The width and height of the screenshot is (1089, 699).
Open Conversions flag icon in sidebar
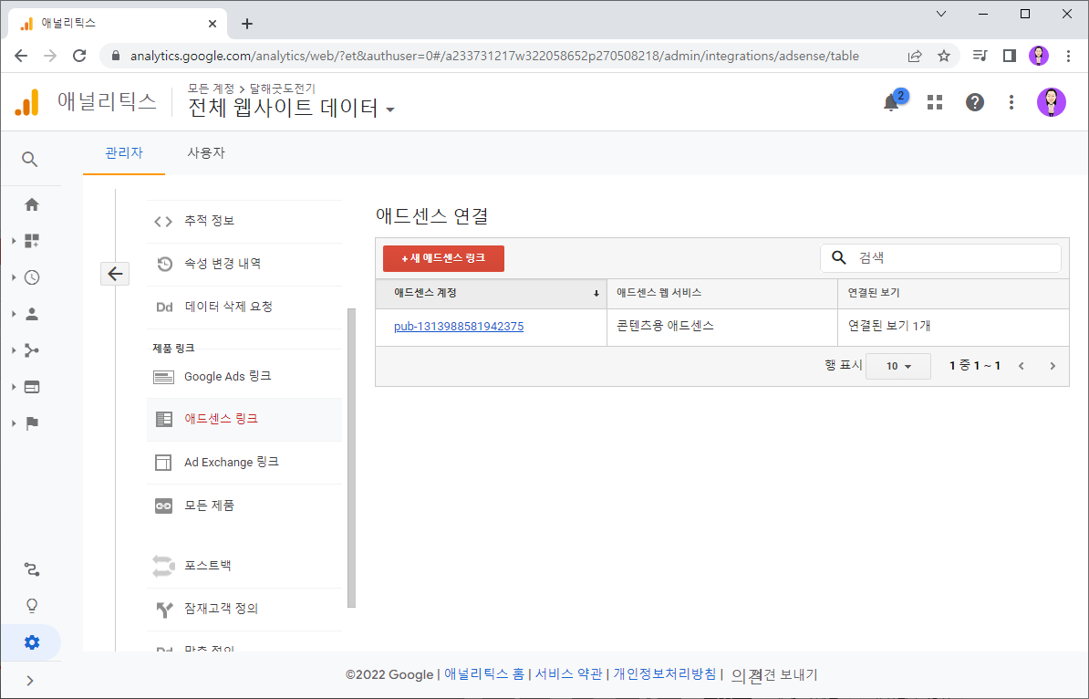[32, 423]
